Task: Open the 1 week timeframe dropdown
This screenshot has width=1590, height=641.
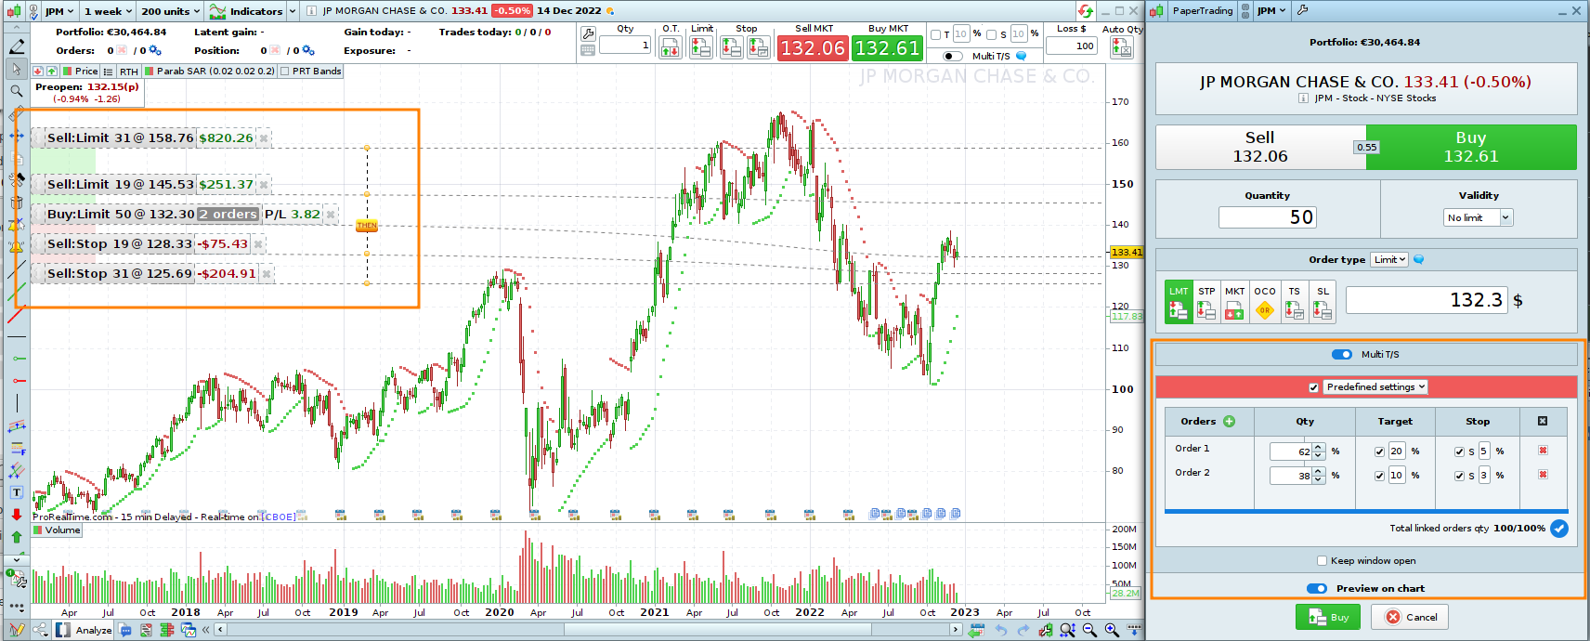Action: click(x=107, y=11)
